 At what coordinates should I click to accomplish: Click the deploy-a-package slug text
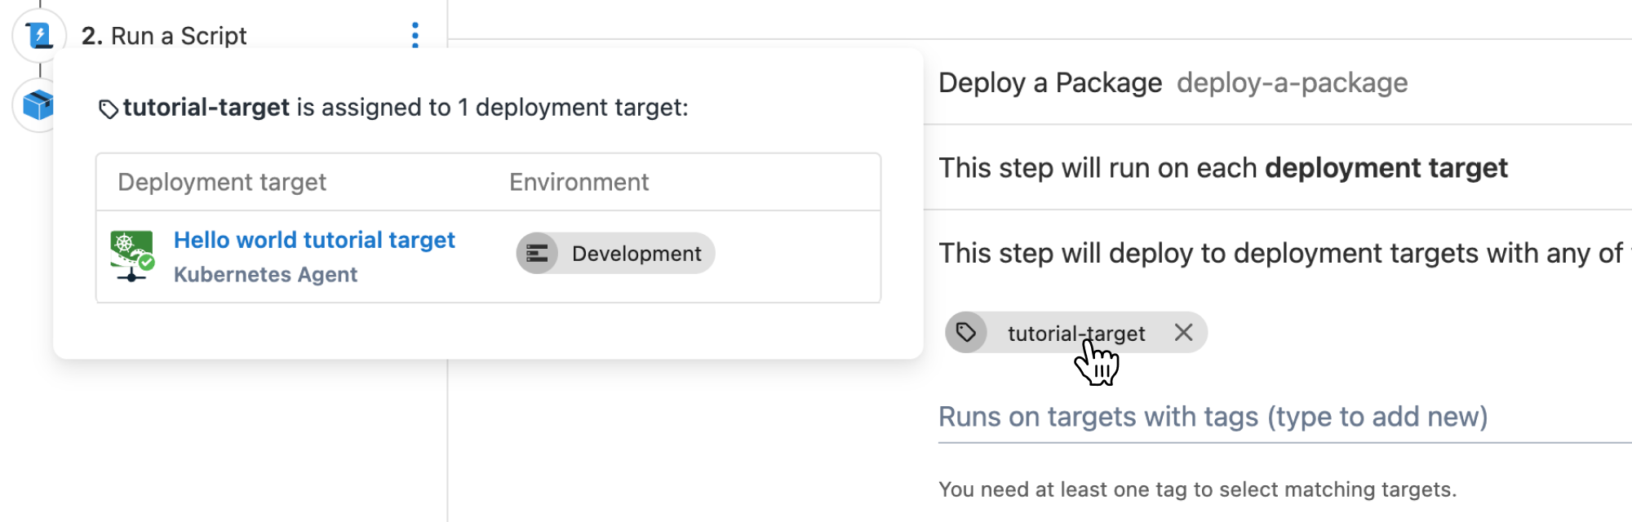tap(1293, 83)
